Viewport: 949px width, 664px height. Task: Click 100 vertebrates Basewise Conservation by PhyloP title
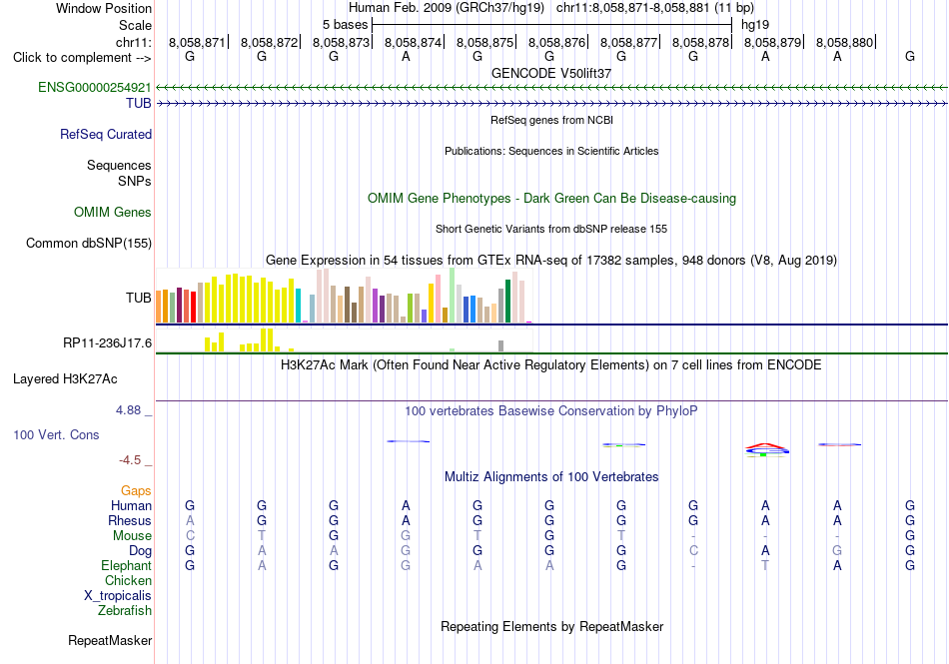(x=551, y=411)
